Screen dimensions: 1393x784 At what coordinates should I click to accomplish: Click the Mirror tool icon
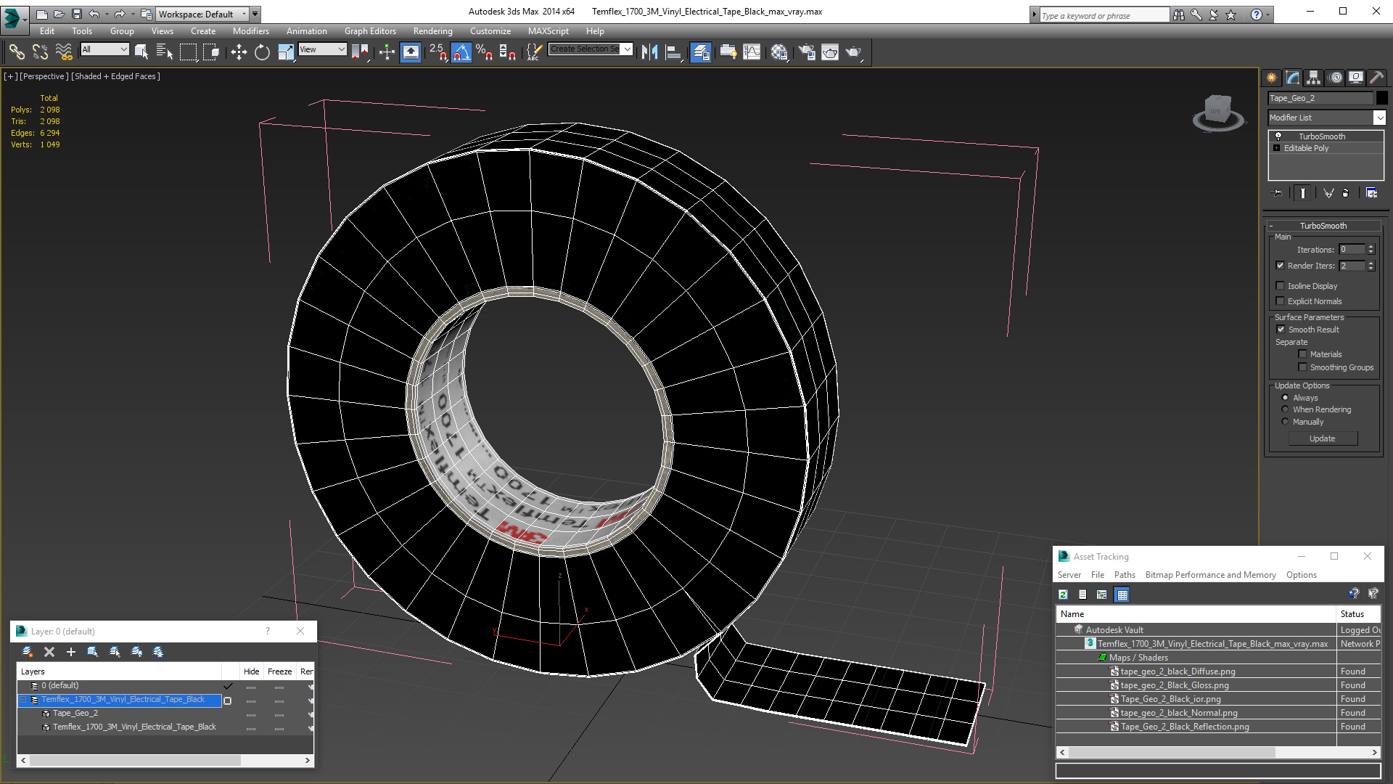650,52
